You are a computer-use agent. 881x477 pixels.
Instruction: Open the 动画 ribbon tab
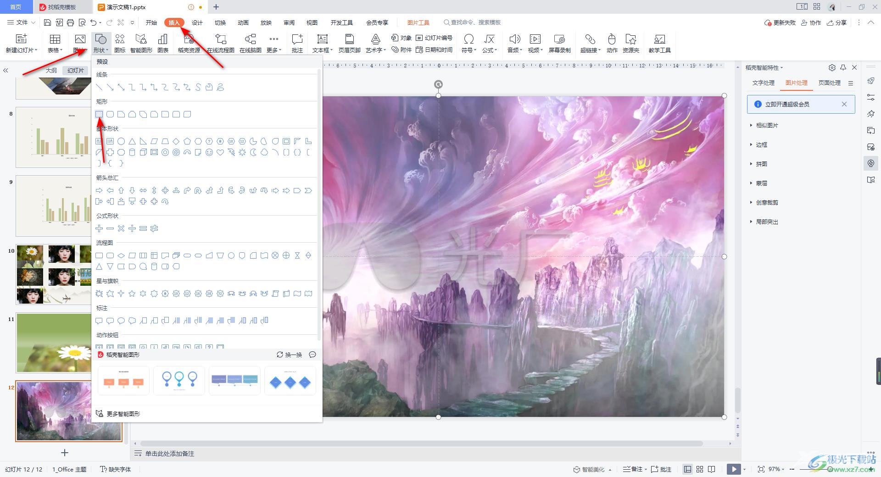coord(243,22)
